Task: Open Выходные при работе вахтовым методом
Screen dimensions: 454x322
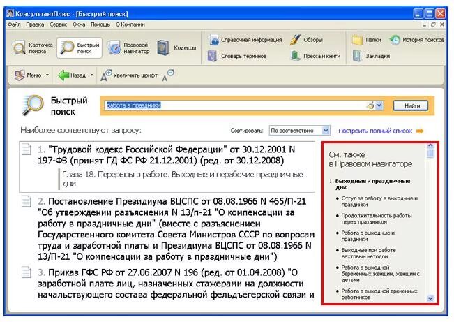Action: [x=368, y=254]
